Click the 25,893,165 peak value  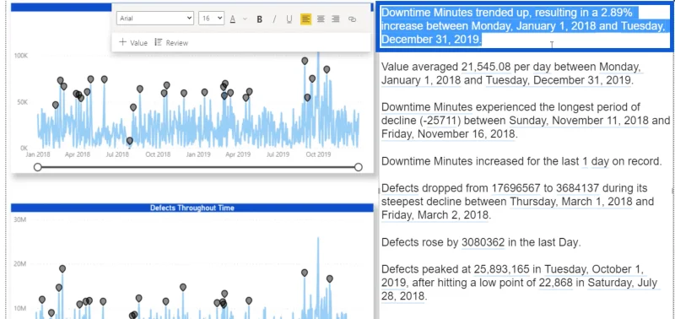tap(501, 269)
